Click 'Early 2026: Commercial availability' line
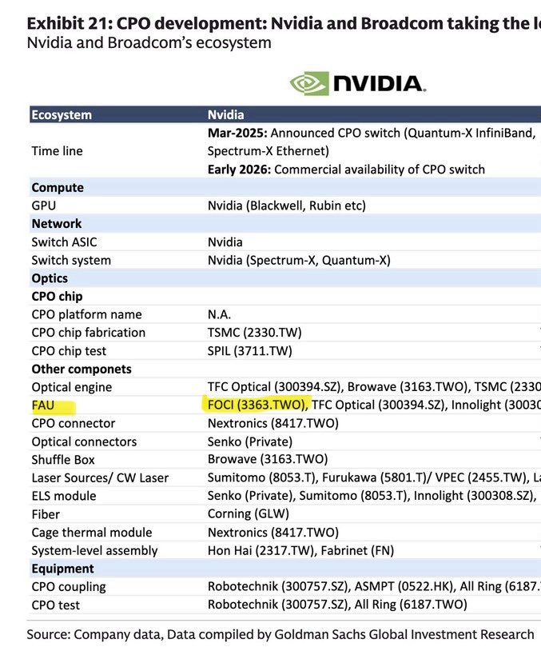The width and height of the screenshot is (541, 647). (346, 170)
